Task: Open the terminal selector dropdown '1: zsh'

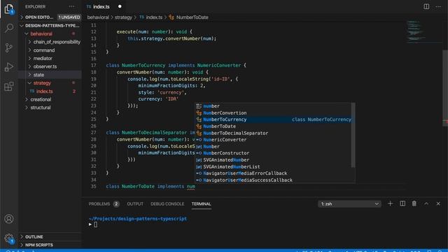Action: coord(349,204)
